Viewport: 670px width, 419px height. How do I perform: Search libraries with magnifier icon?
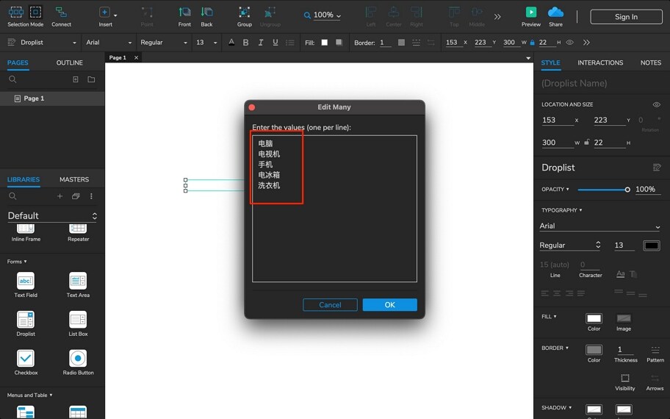[12, 196]
